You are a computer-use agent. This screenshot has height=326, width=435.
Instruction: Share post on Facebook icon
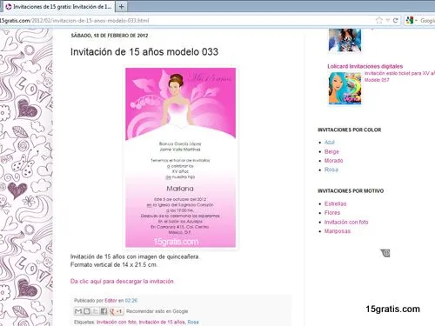[104, 311]
